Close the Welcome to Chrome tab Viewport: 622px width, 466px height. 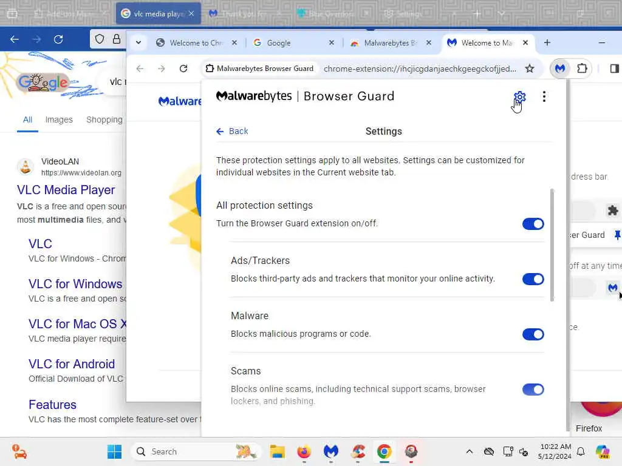pos(234,42)
